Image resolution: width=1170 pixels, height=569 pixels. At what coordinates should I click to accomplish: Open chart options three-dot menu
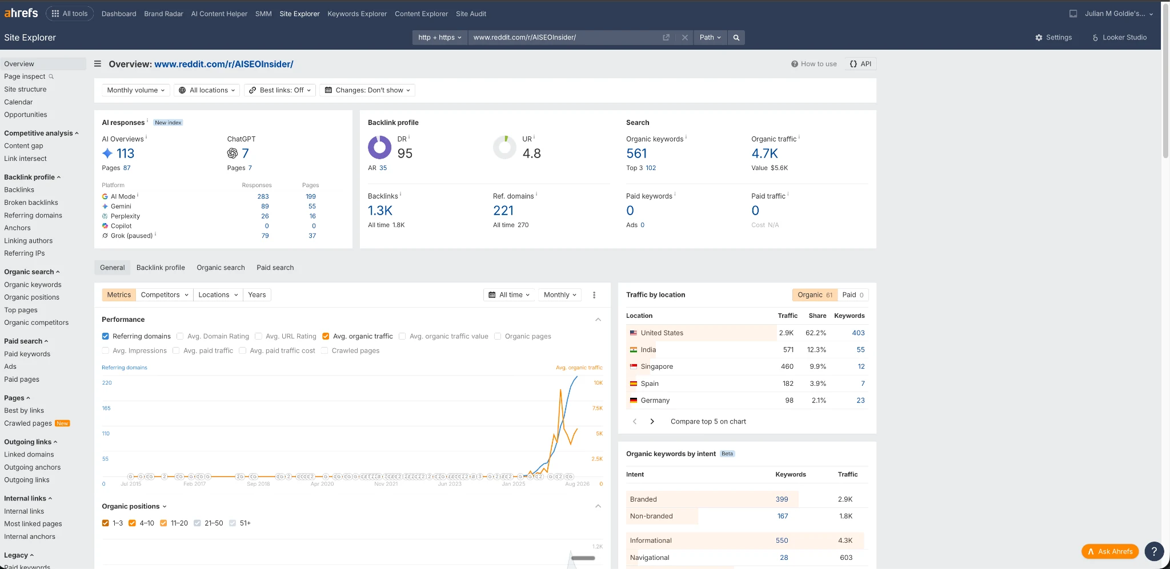pos(594,295)
